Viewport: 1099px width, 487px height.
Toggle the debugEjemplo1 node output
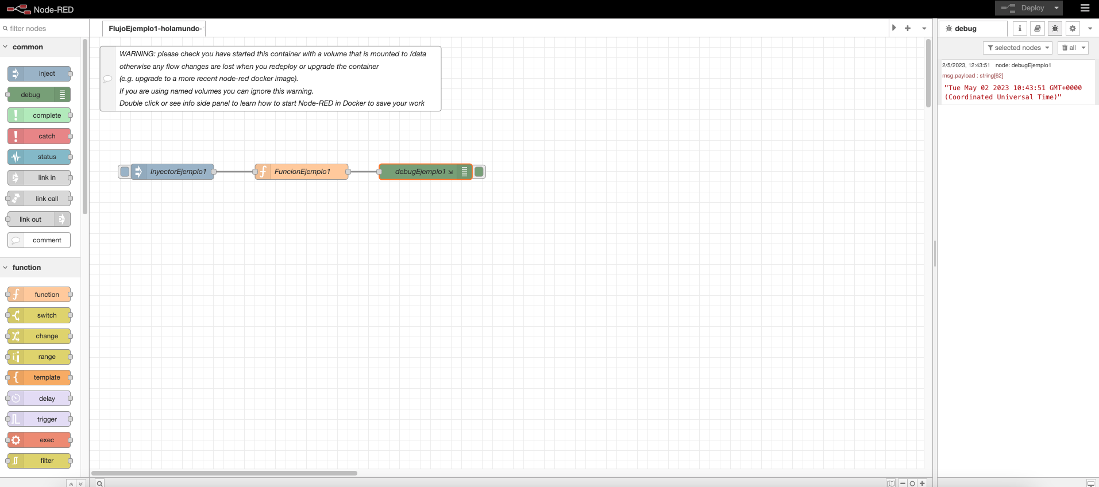click(479, 172)
